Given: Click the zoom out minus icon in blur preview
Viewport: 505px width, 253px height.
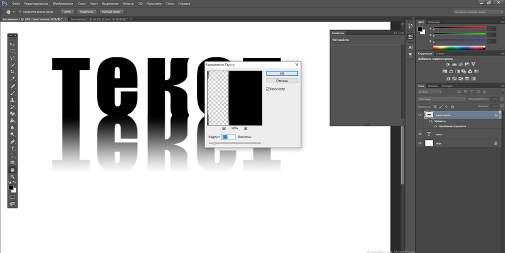Looking at the screenshot, I should coord(223,127).
